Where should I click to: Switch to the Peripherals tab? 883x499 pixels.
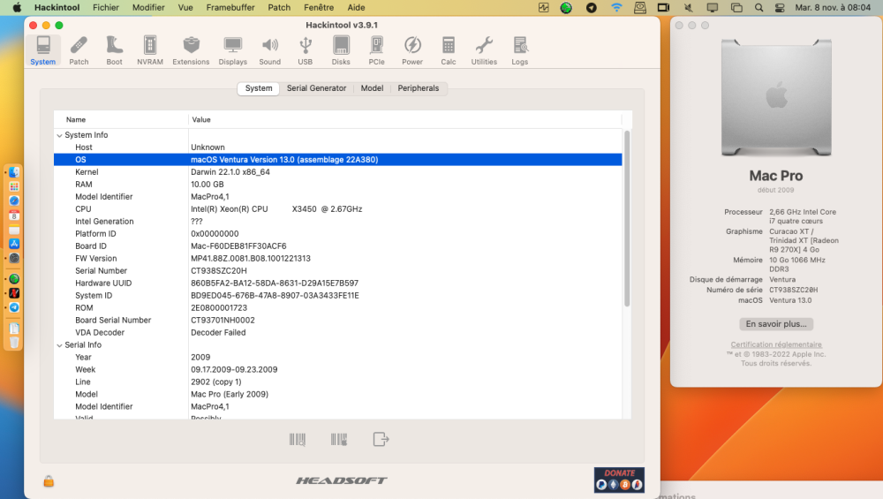pos(418,88)
